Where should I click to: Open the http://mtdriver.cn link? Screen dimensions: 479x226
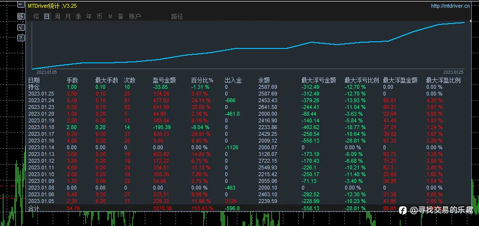click(450, 6)
